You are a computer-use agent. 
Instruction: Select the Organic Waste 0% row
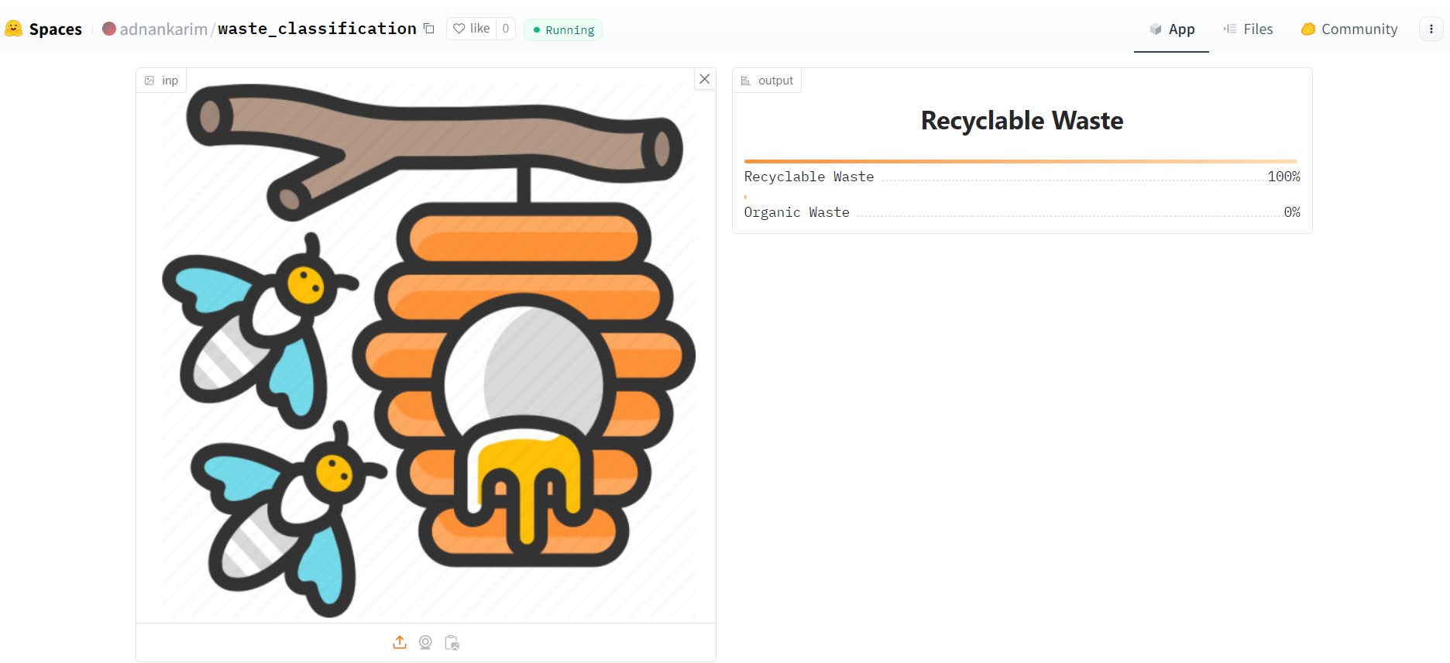[1022, 212]
